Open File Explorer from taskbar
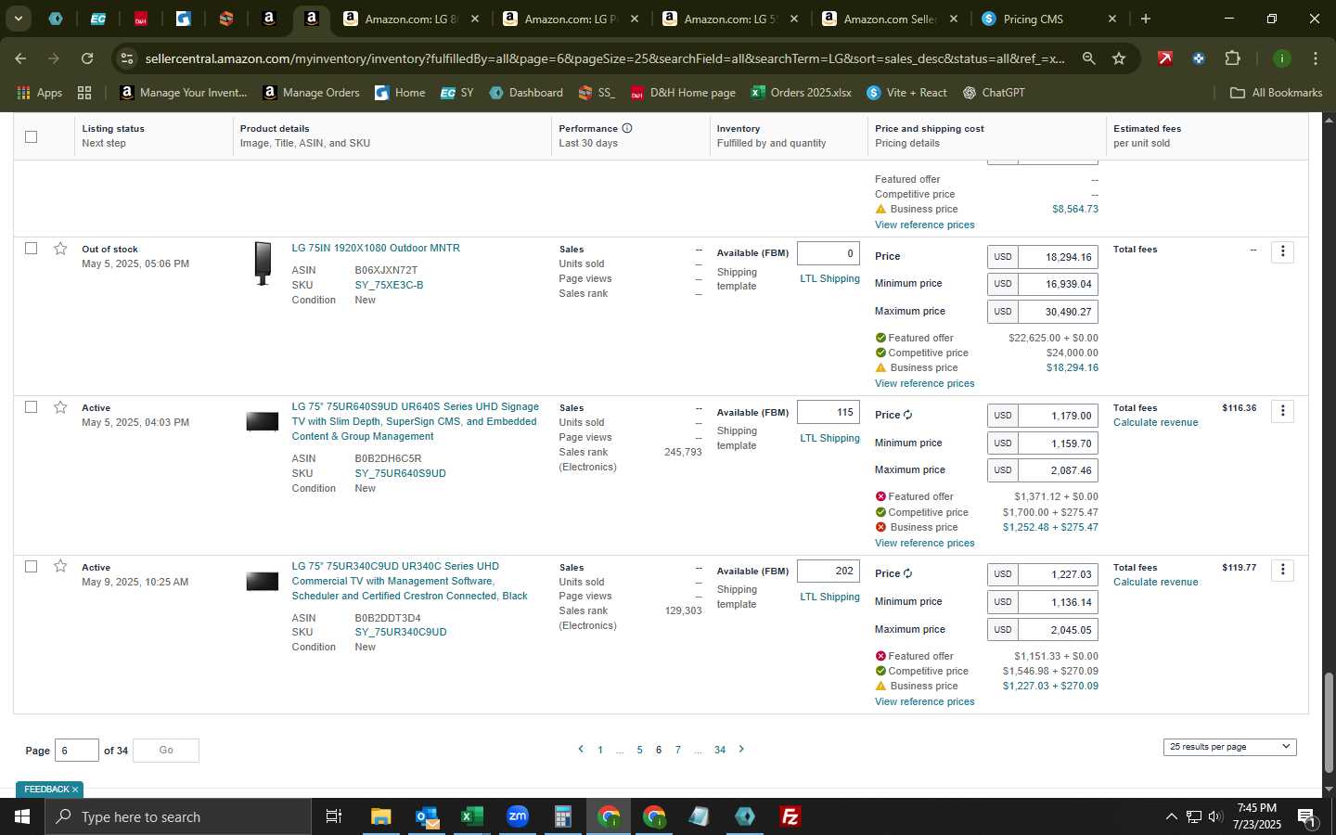The height and width of the screenshot is (835, 1336). pyautogui.click(x=381, y=816)
